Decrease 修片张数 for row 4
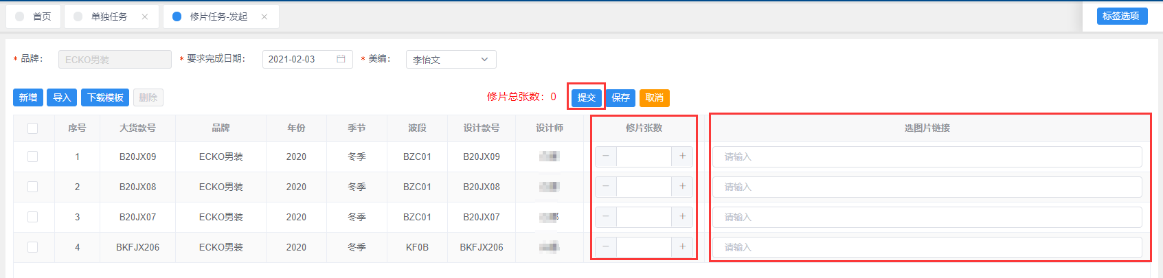This screenshot has width=1163, height=278. 605,247
